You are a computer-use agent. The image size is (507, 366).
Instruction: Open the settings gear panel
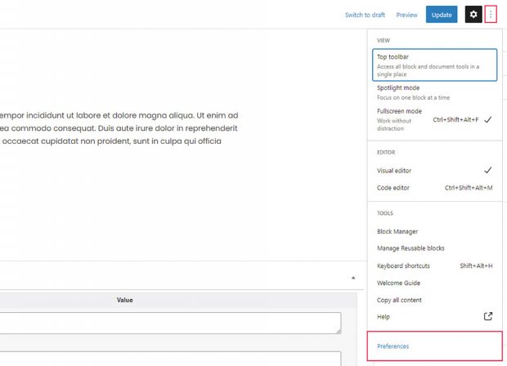coord(473,15)
